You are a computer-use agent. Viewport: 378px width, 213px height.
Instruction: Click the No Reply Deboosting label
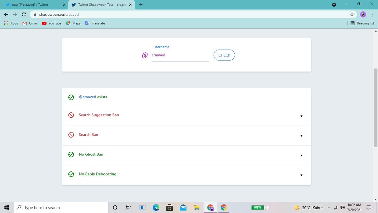click(x=98, y=174)
